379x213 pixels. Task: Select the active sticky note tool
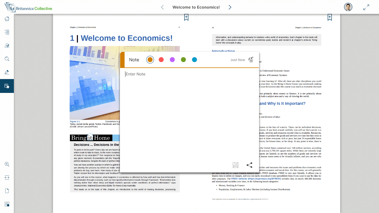(7, 86)
